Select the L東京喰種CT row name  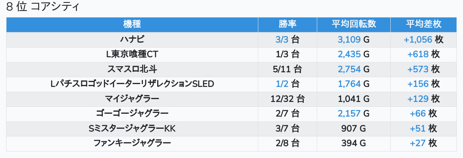(132, 54)
